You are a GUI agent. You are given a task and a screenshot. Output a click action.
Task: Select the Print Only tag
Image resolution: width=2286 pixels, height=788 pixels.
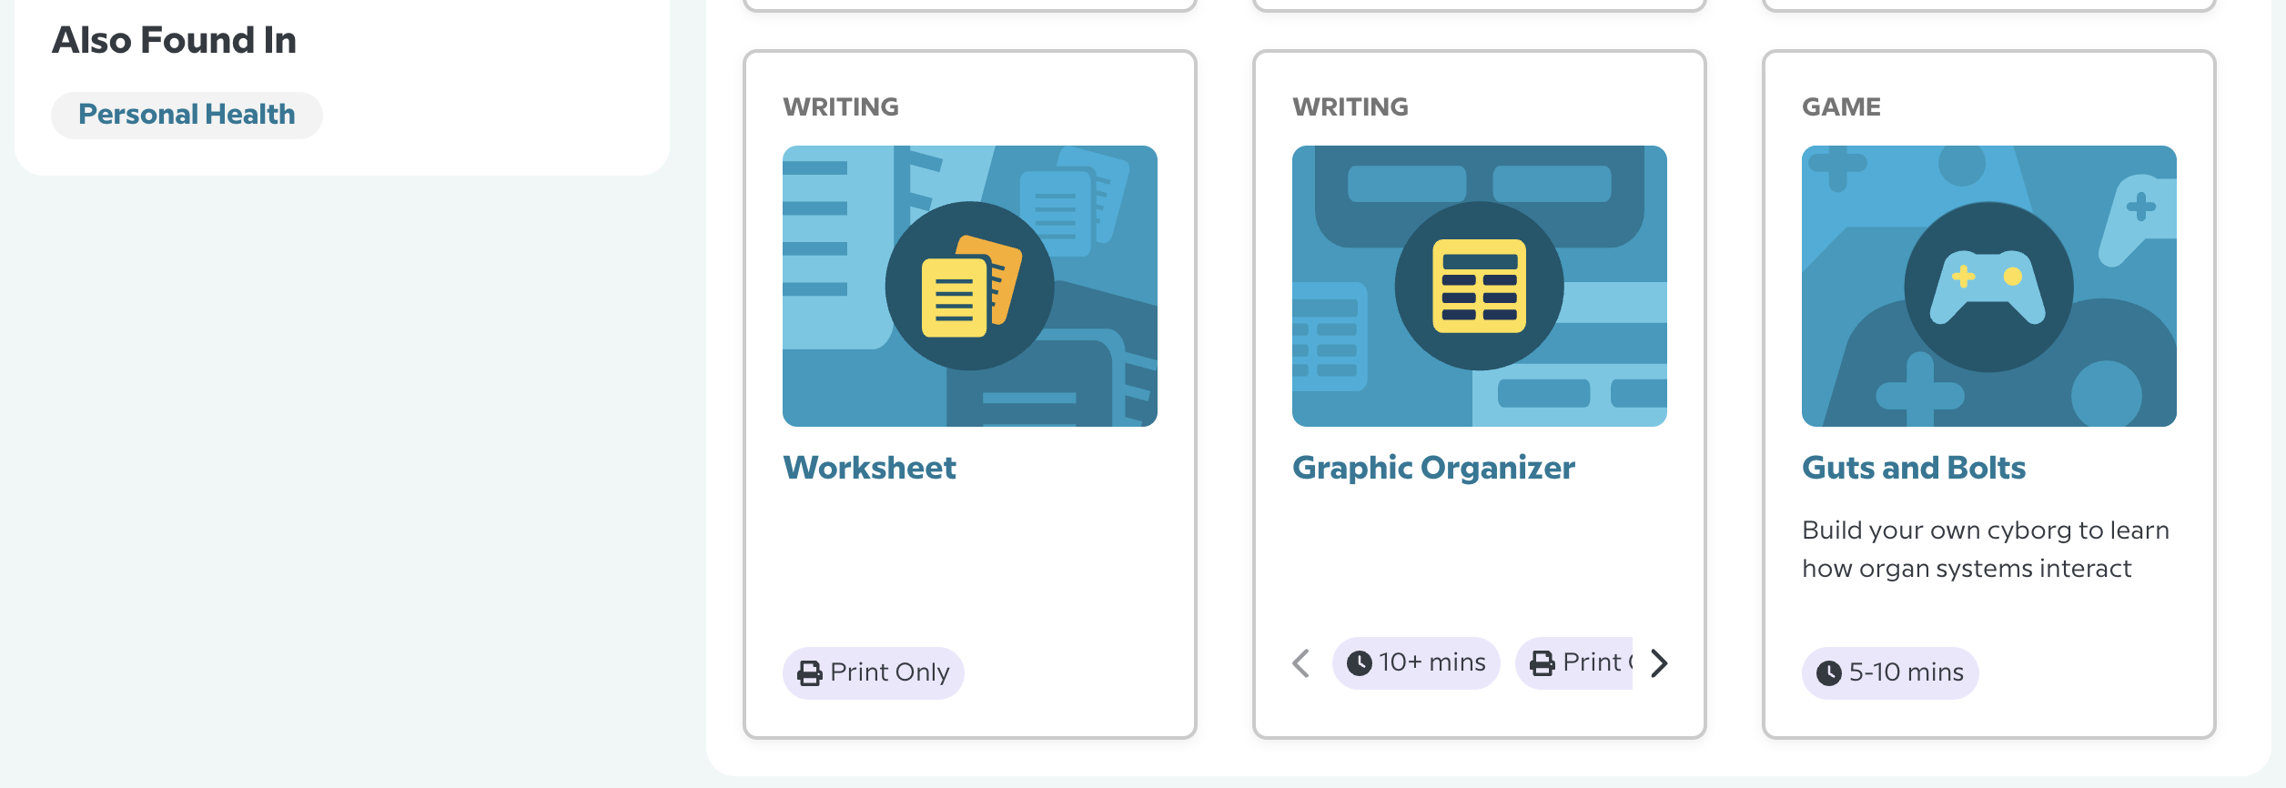coord(874,672)
